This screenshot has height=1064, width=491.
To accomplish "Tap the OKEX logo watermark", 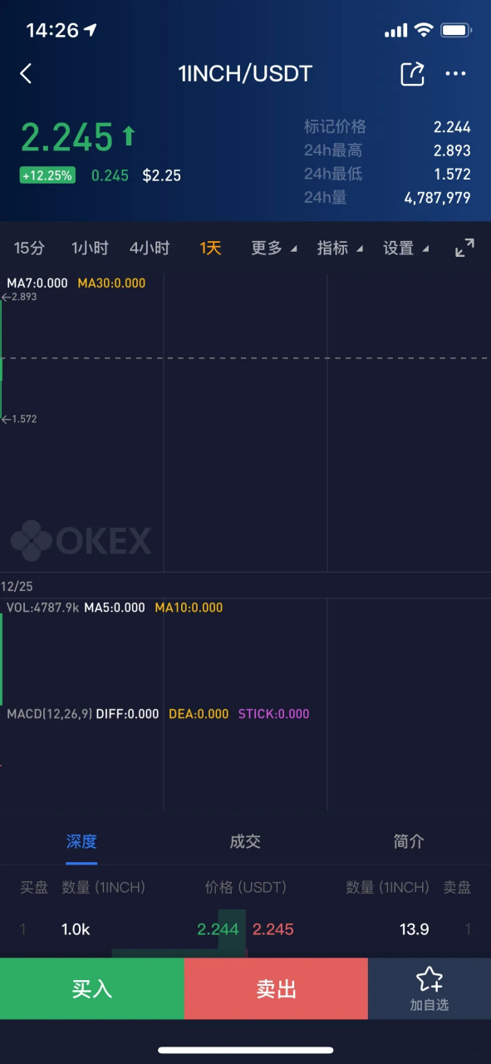I will tap(81, 540).
